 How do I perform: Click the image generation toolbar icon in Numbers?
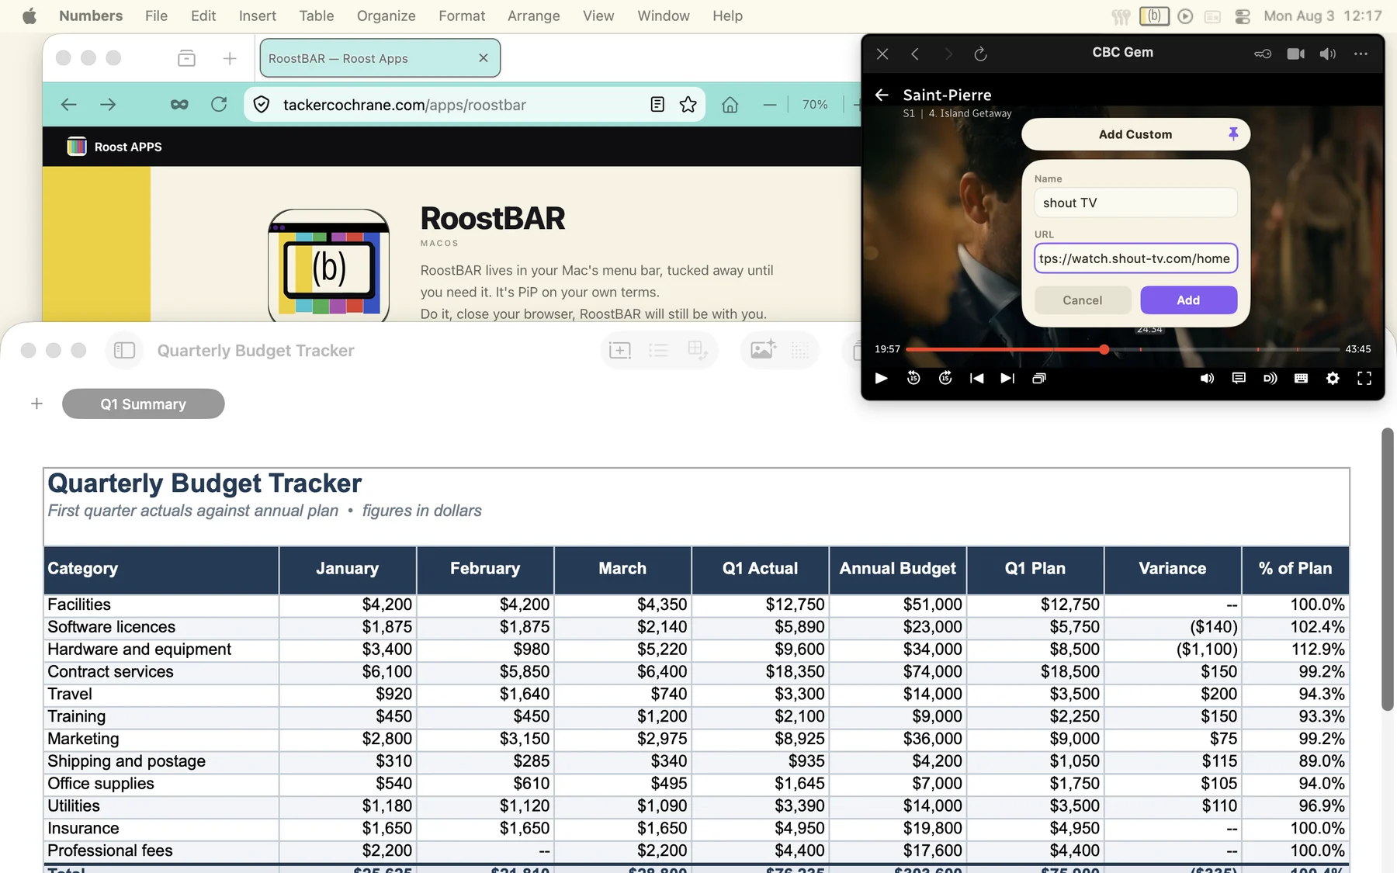[762, 350]
